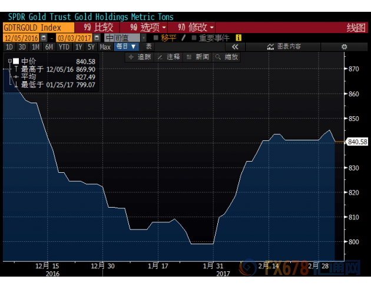This screenshot has width=371, height=289.
Task: Click the 870 y-axis label
Action: point(353,69)
